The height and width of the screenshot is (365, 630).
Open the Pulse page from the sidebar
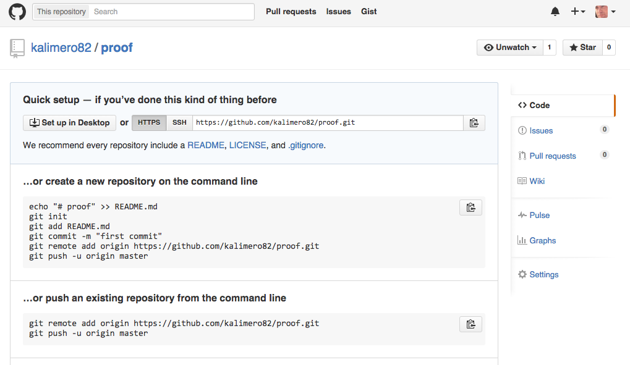538,214
